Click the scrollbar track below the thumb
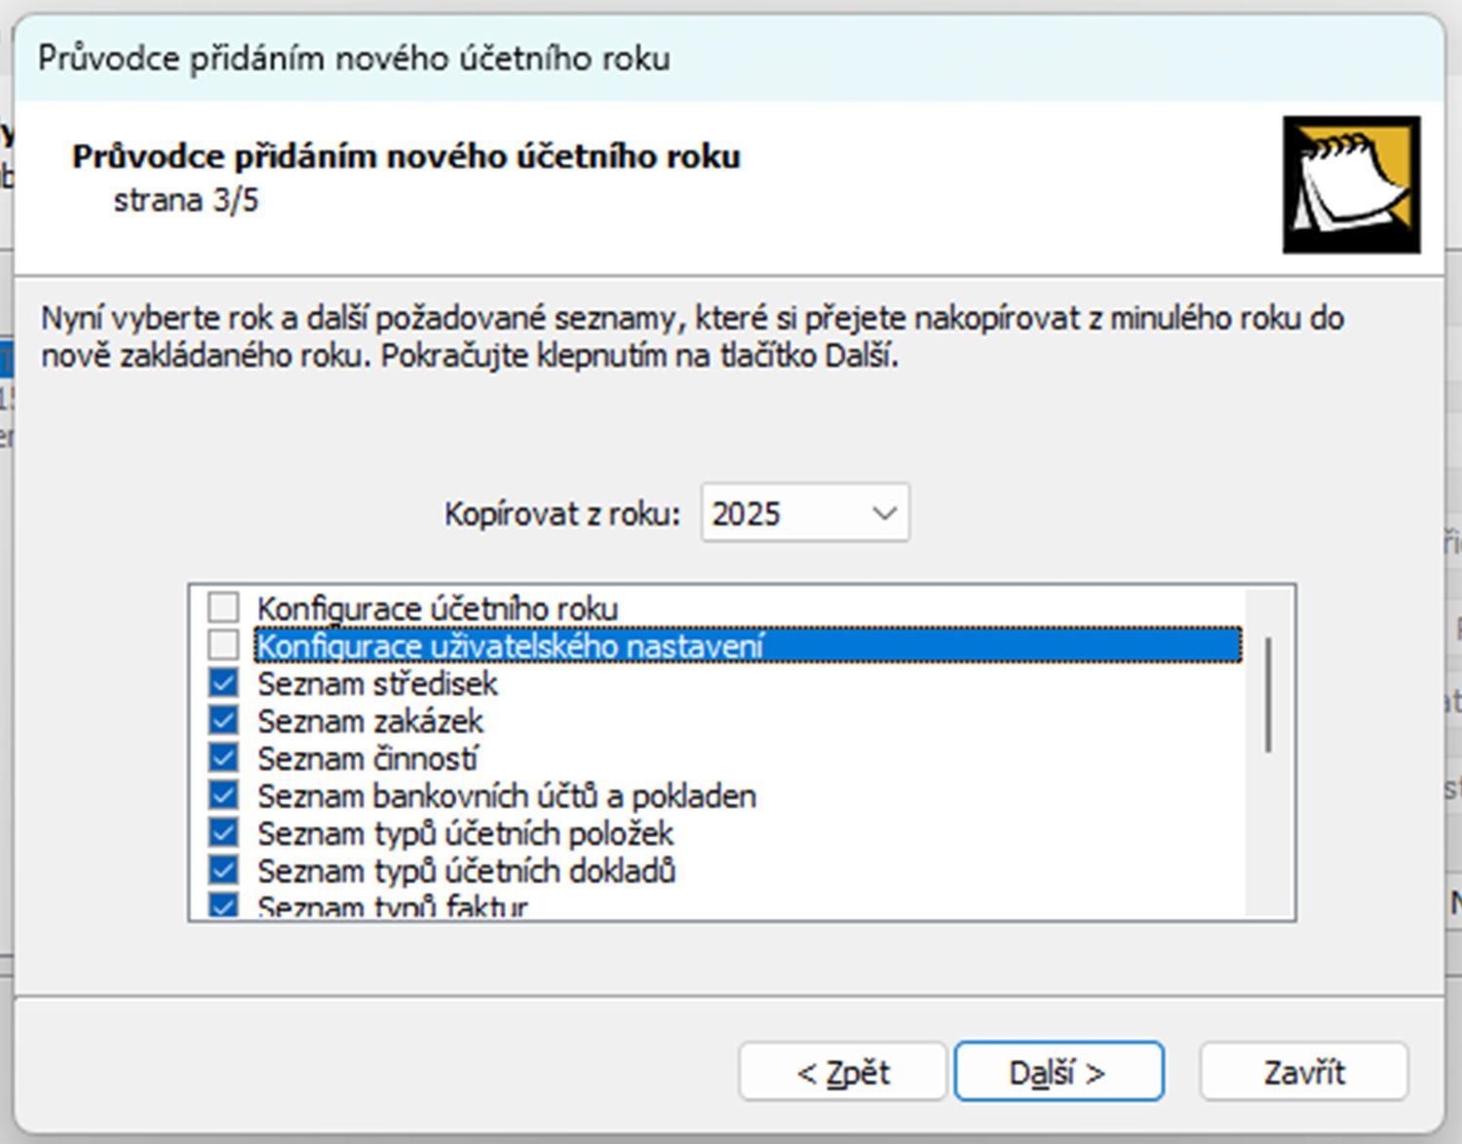 pos(1268,838)
